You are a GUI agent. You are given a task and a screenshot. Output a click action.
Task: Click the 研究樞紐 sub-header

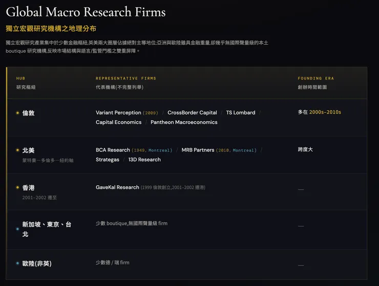pos(26,87)
